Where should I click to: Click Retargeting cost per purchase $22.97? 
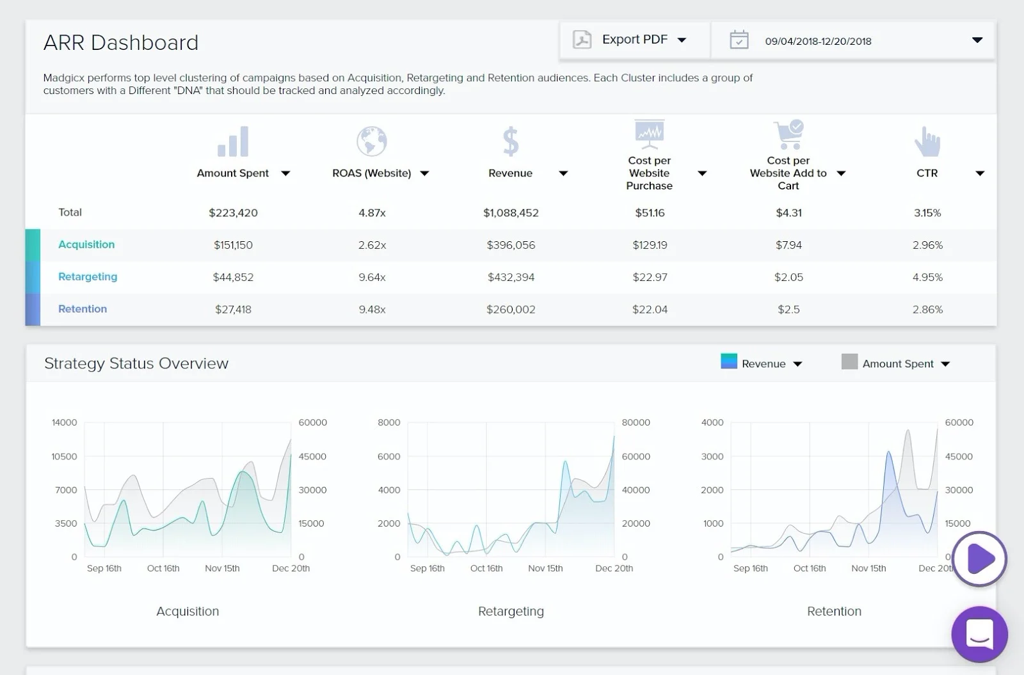tap(650, 277)
